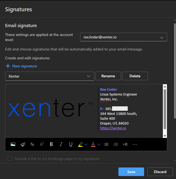Save the signature changes
Screen dimensions: 176x179
pos(131,172)
